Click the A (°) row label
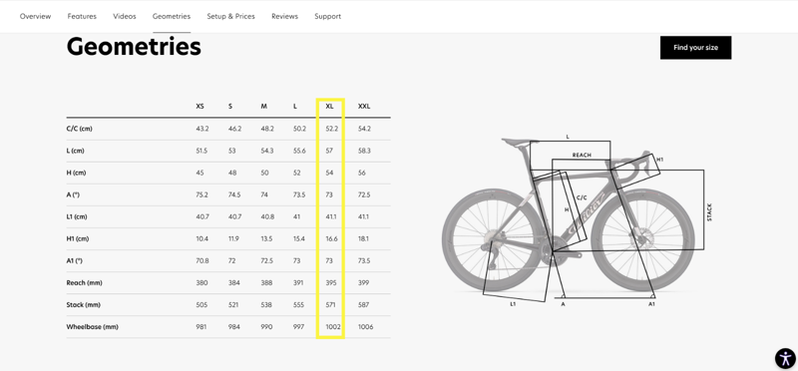 (x=73, y=194)
